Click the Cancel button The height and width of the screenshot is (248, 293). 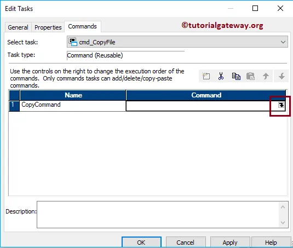[x=186, y=242]
